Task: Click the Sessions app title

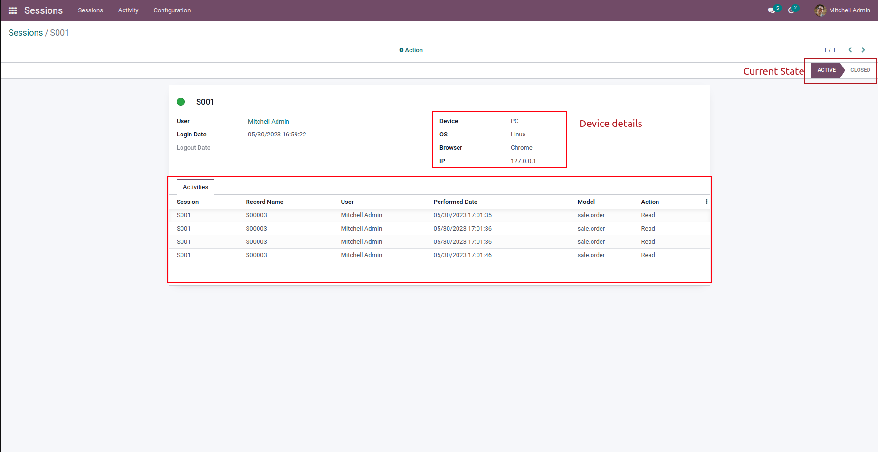Action: pos(43,10)
